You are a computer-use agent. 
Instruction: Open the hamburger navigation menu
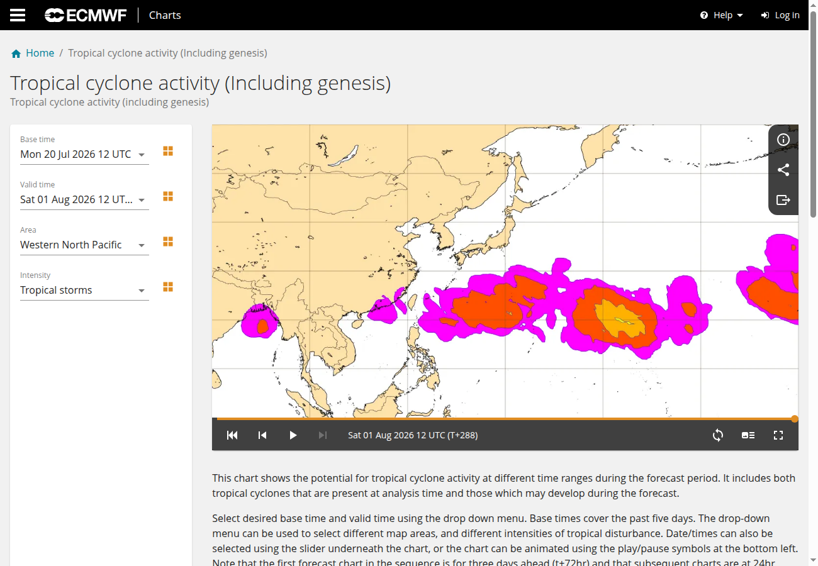click(x=18, y=15)
